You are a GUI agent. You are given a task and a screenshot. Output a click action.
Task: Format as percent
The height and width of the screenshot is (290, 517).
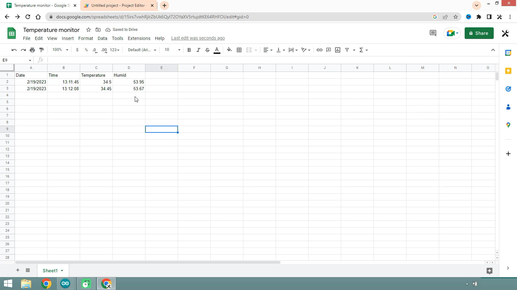pos(86,50)
